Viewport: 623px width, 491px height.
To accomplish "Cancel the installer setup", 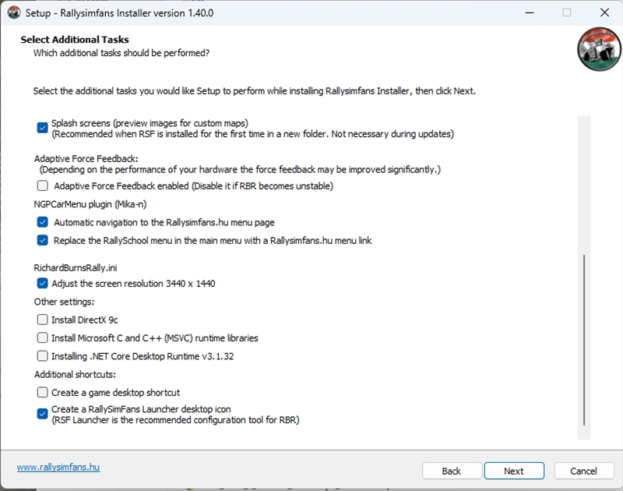I will (583, 471).
